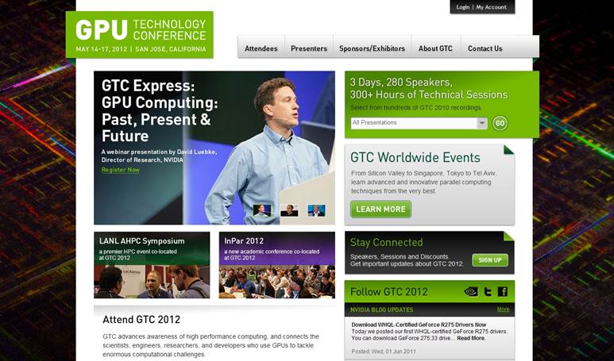Image resolution: width=614 pixels, height=361 pixels.
Task: Select the first slideshow thumbnail of David Luebke
Action: [261, 210]
